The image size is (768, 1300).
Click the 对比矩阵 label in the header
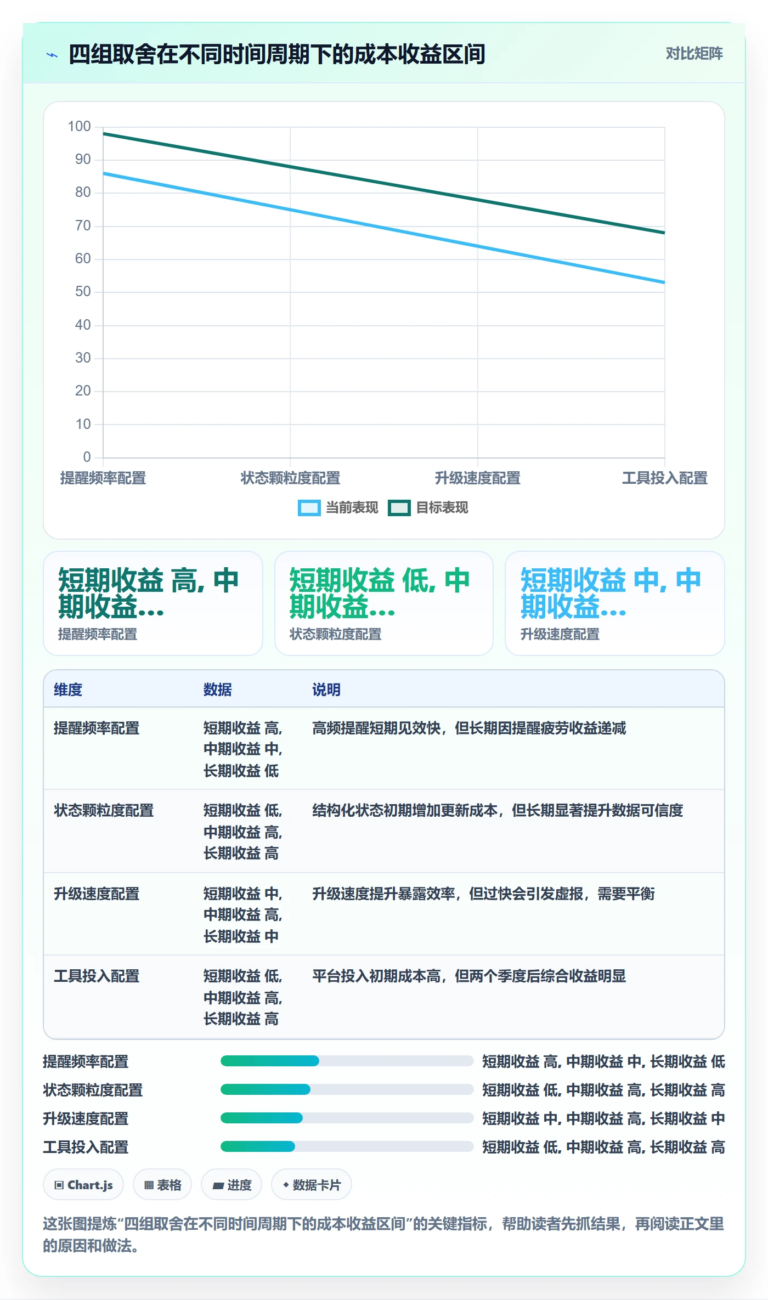pyautogui.click(x=694, y=53)
